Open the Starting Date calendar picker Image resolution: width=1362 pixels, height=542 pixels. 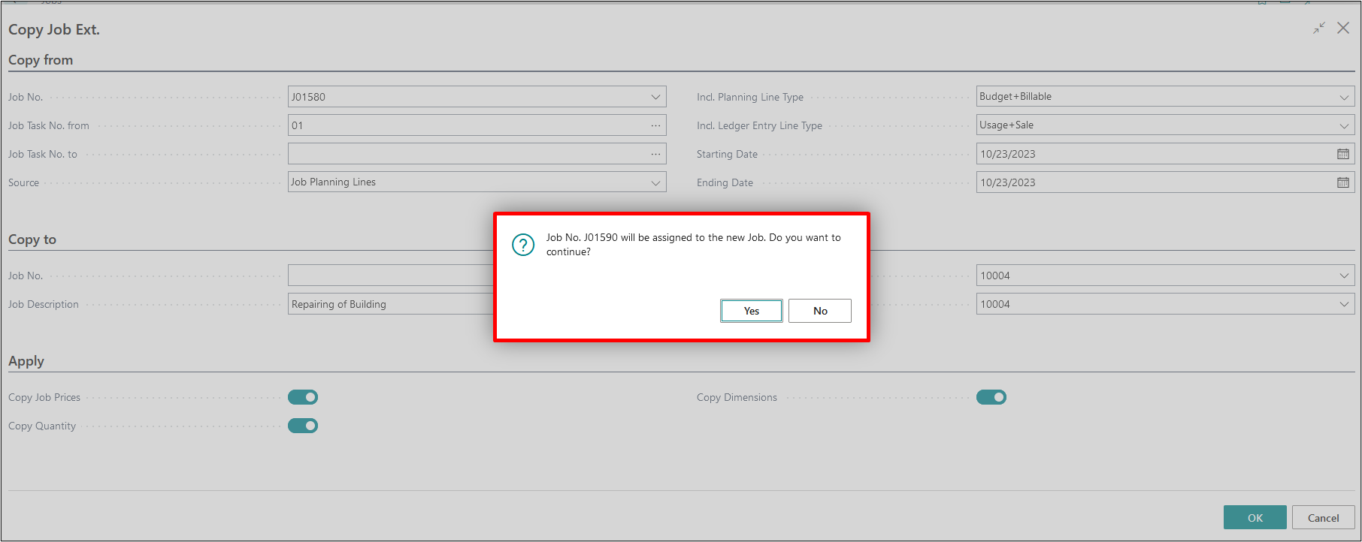(1342, 154)
